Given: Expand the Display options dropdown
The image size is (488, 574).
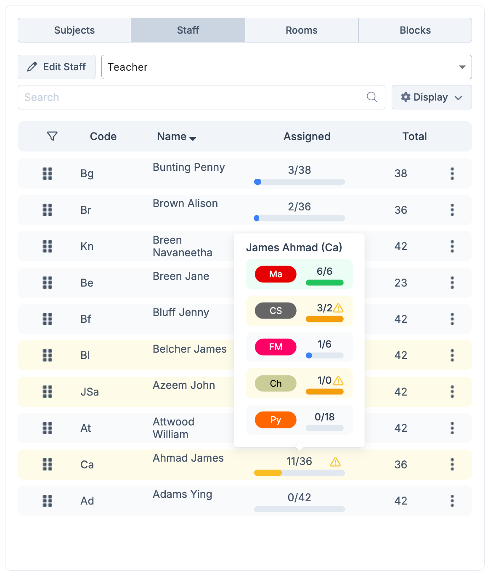Looking at the screenshot, I should pos(431,97).
